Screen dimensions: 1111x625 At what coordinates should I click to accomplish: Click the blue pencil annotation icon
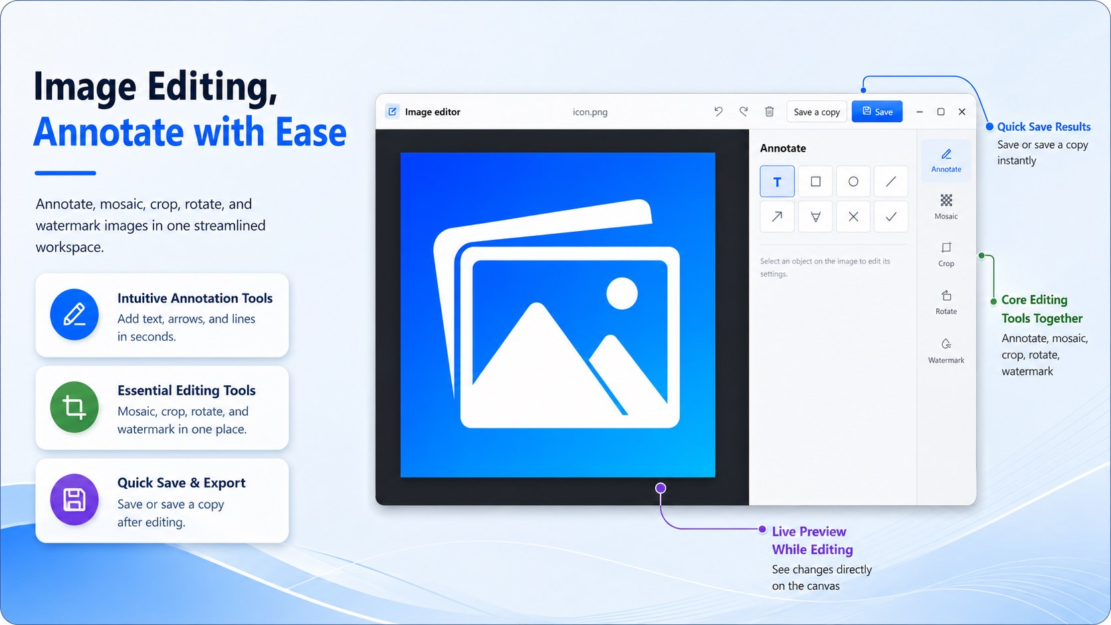point(74,315)
